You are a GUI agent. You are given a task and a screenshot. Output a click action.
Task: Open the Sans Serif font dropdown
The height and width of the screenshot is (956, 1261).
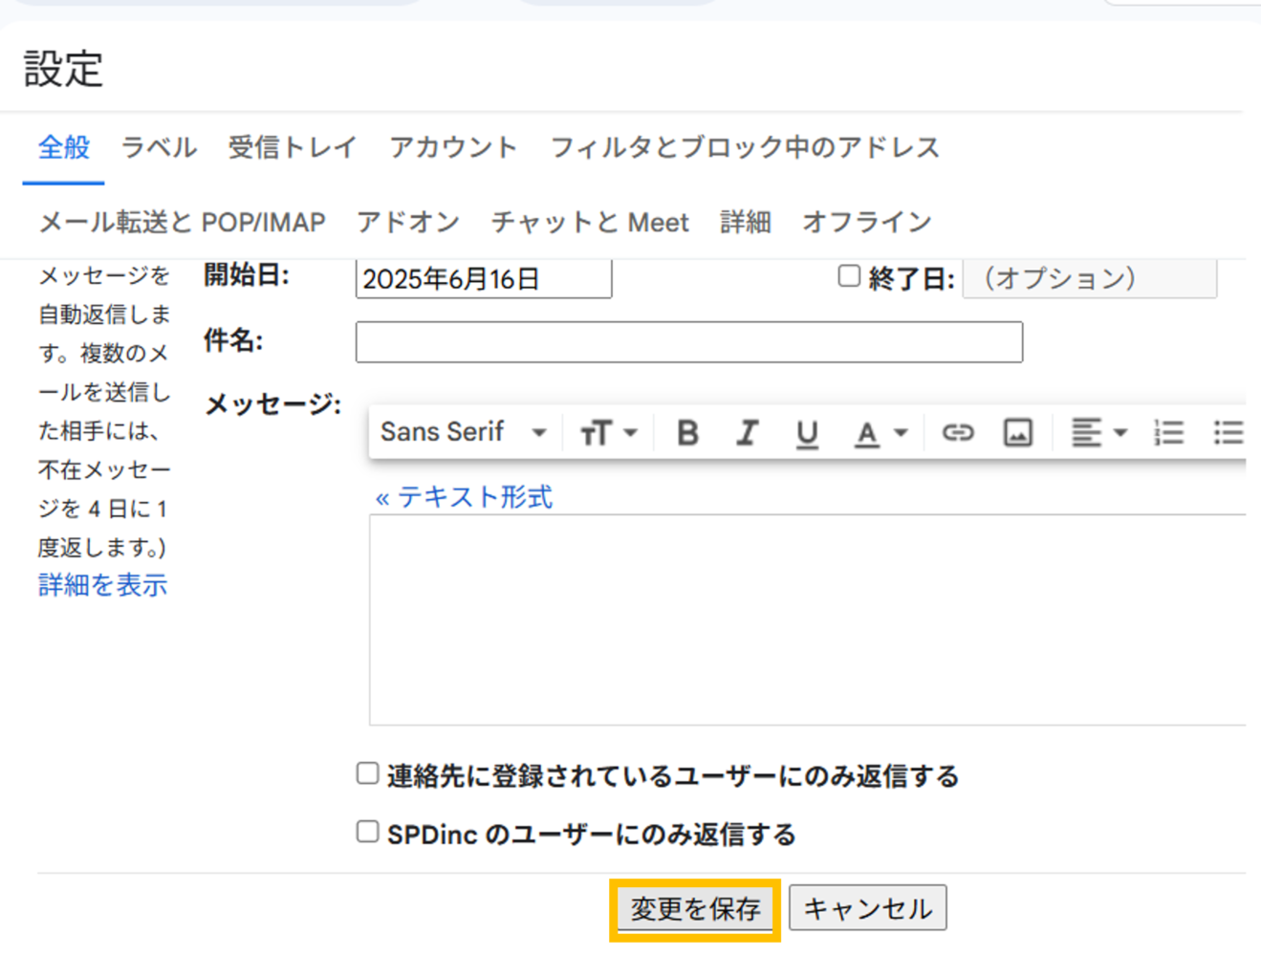click(x=464, y=432)
